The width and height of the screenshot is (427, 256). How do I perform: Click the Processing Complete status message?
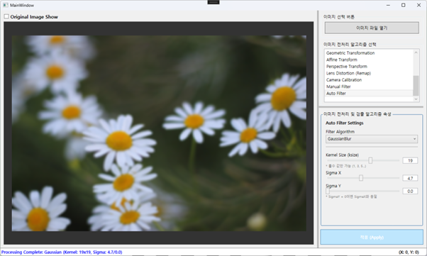[x=62, y=252]
